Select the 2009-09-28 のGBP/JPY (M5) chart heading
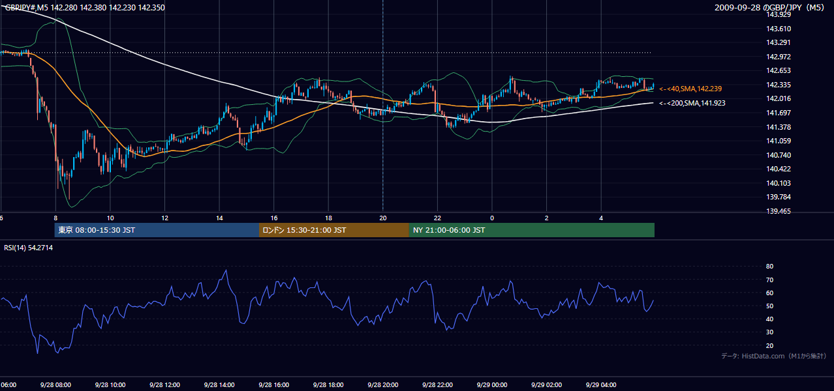The height and width of the screenshot is (391, 834). 771,8
